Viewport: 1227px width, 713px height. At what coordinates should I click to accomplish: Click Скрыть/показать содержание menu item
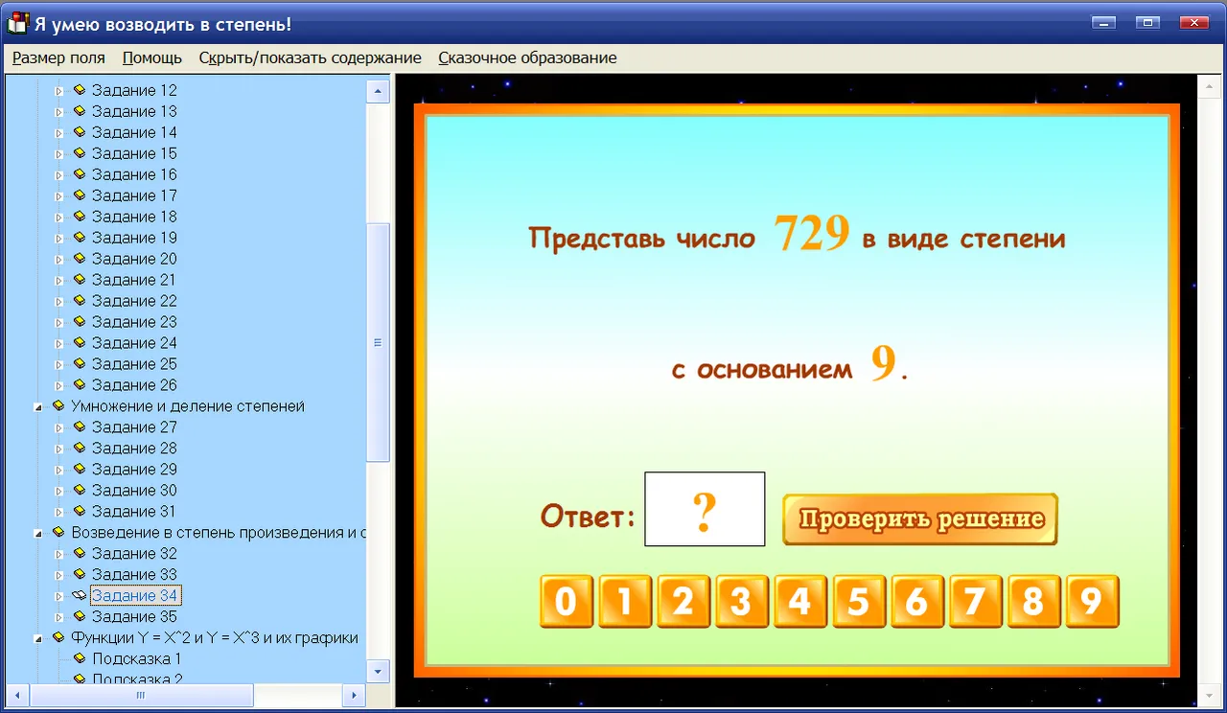[310, 57]
